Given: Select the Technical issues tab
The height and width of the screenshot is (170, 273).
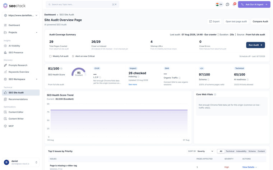Looking at the screenshot, I should pos(230,151).
